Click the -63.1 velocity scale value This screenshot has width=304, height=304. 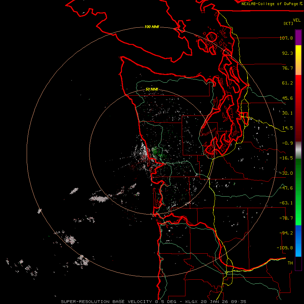coord(286,203)
